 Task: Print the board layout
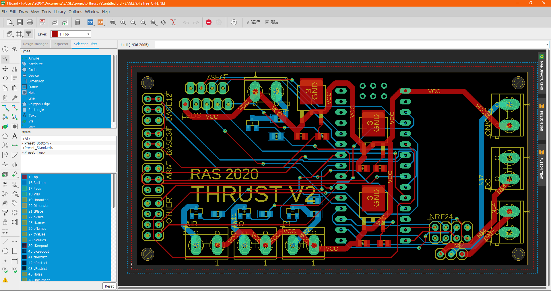[x=30, y=22]
